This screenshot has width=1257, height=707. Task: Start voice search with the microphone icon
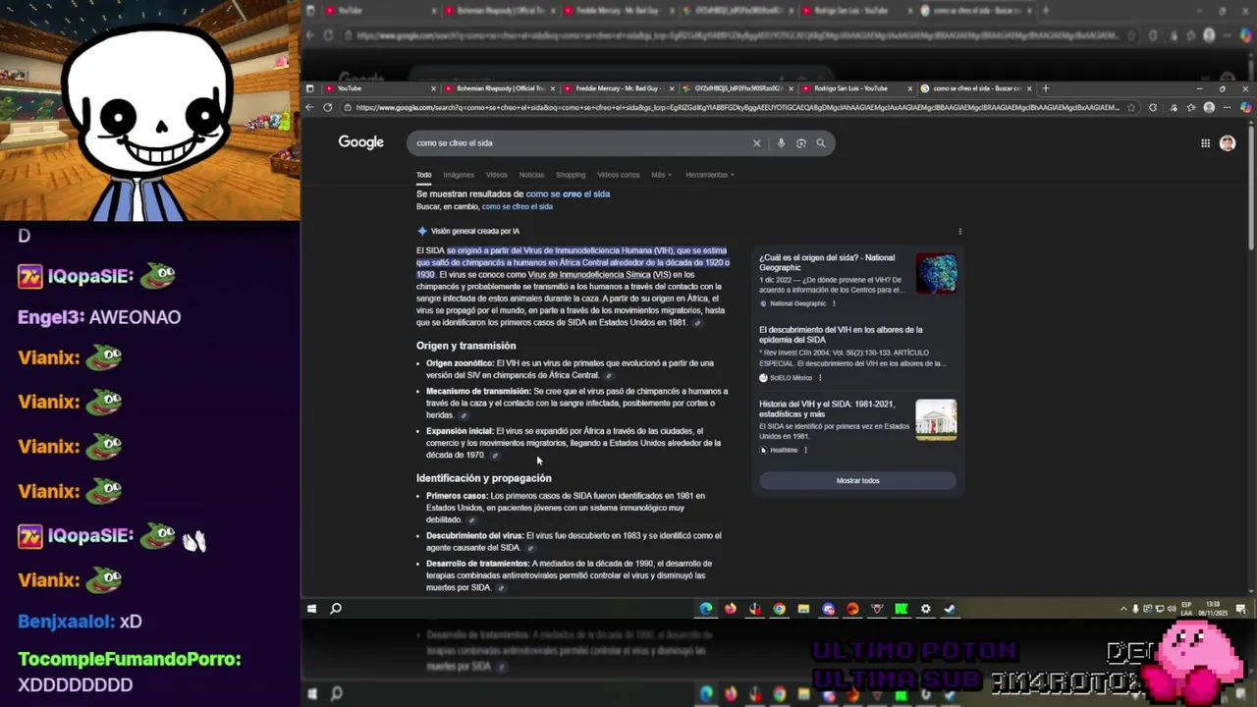pyautogui.click(x=782, y=143)
